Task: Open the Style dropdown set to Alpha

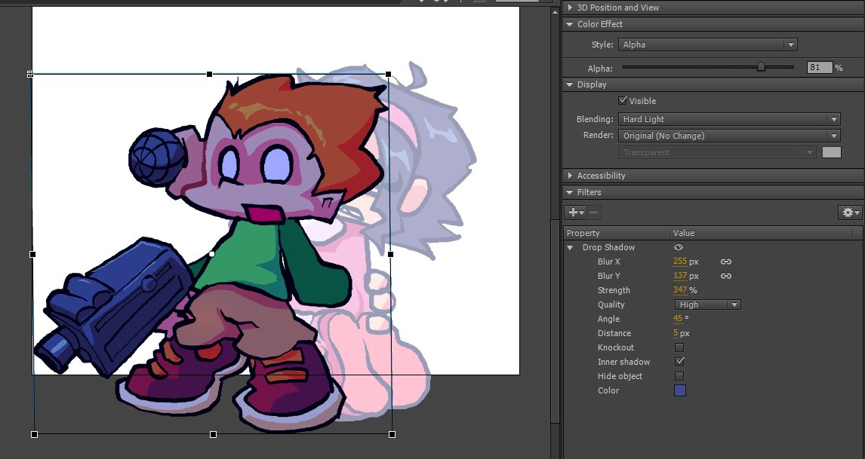Action: (708, 44)
